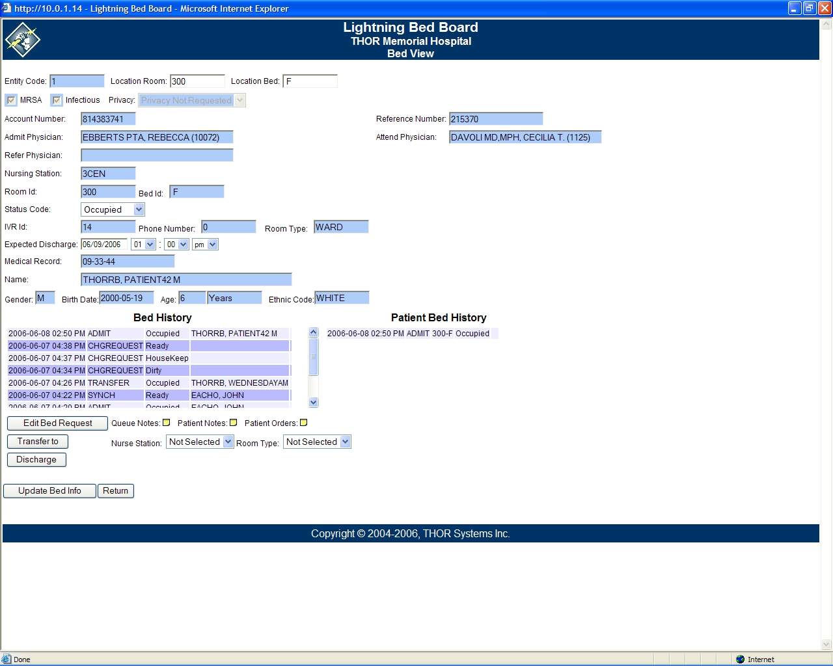
Task: Open the Status Code dropdown
Action: click(113, 209)
